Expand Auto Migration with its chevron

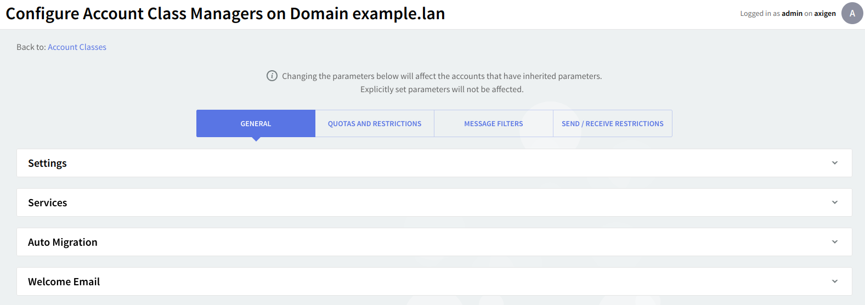(834, 242)
